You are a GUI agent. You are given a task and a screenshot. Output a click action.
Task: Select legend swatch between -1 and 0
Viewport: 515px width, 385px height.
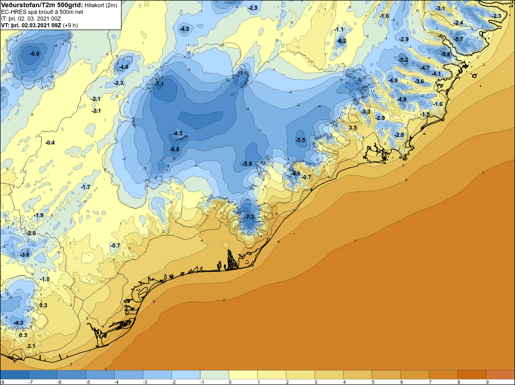(214, 375)
